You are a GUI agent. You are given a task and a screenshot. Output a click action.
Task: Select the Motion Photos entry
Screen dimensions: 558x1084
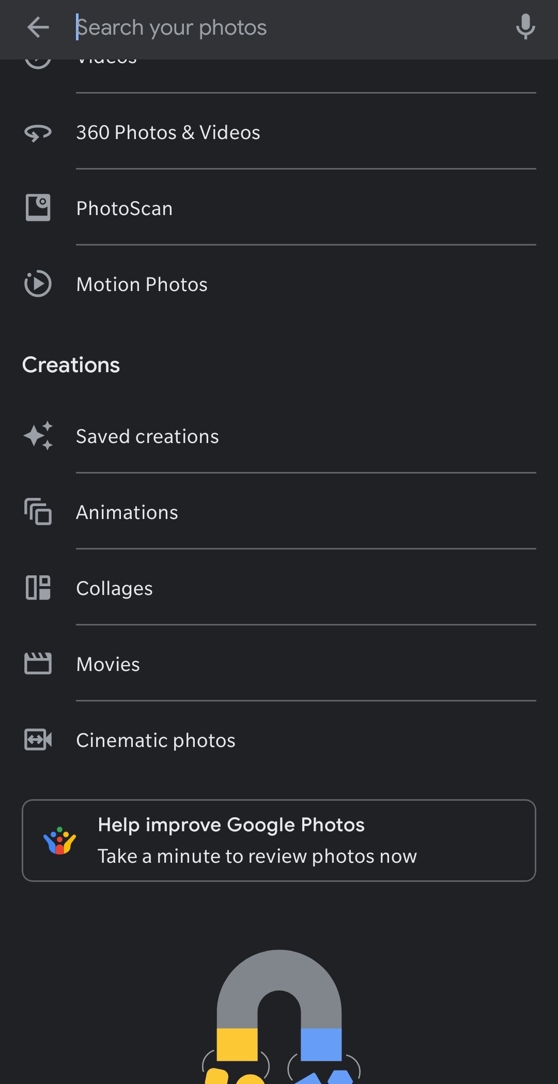point(142,284)
